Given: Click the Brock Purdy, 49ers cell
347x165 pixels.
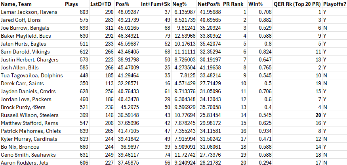Looking at the screenshot, I should pos(32,107).
